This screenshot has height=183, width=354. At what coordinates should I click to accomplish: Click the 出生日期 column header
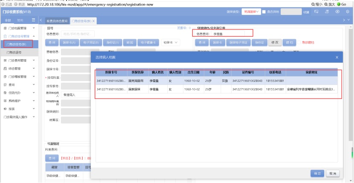[x=194, y=72]
